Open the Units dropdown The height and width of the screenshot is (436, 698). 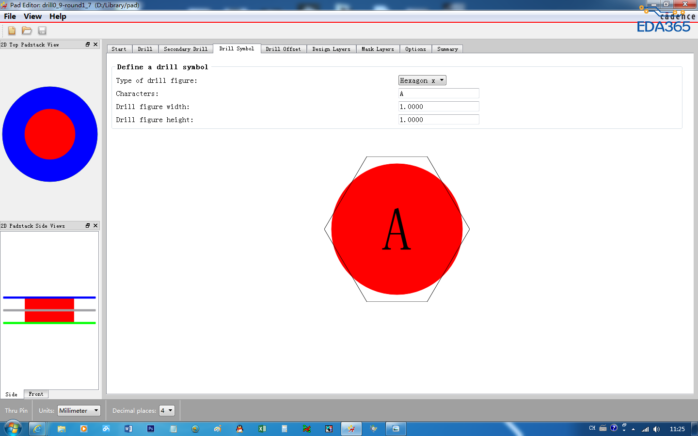[79, 410]
